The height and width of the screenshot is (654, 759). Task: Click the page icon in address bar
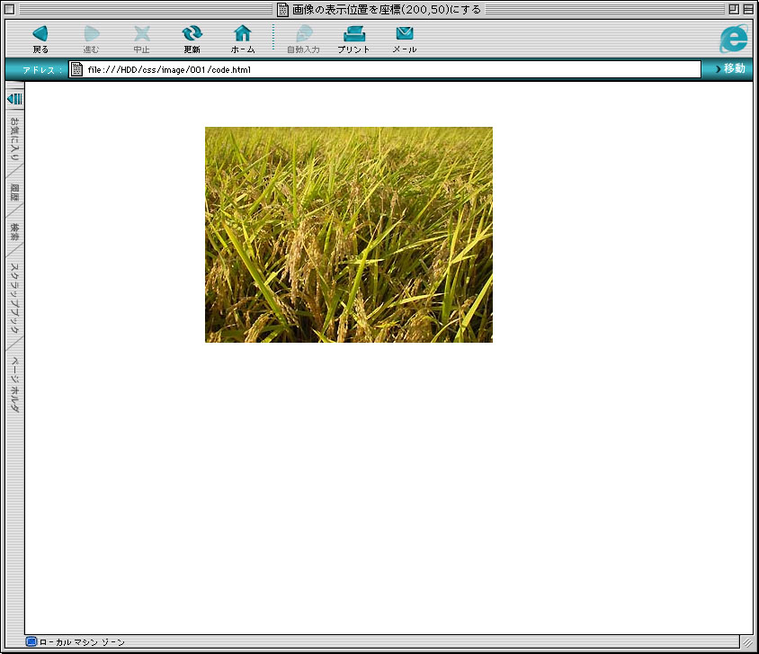pos(76,69)
